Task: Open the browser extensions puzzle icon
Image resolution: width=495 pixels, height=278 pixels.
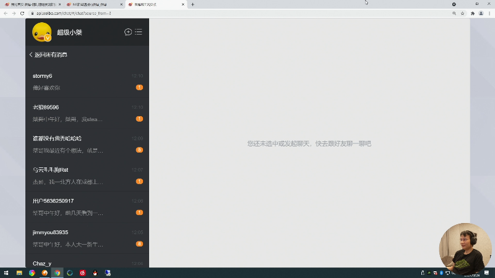Action: point(473,13)
